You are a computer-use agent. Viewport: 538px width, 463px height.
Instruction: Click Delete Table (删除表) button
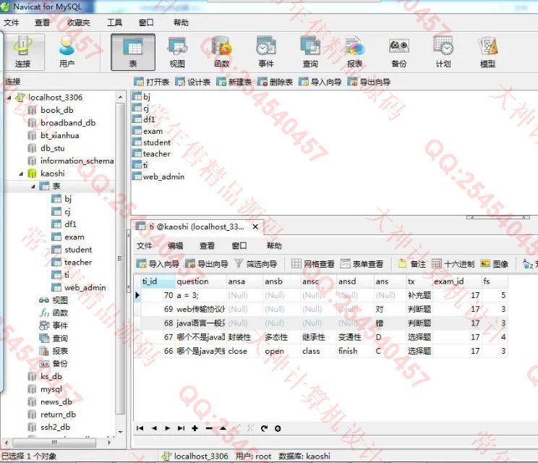pos(275,82)
